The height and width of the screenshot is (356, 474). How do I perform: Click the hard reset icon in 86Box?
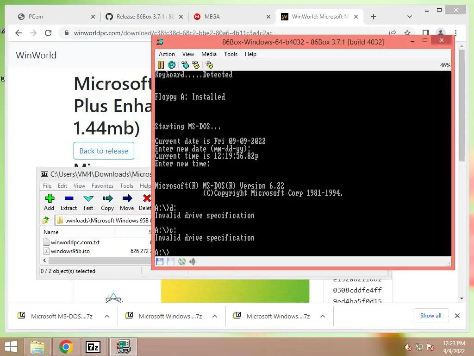click(172, 65)
